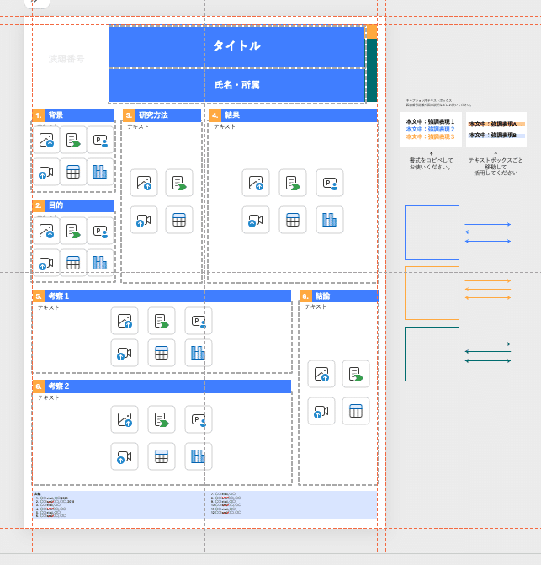The width and height of the screenshot is (541, 565).
Task: Click the 結論 section header
Action: (339, 296)
